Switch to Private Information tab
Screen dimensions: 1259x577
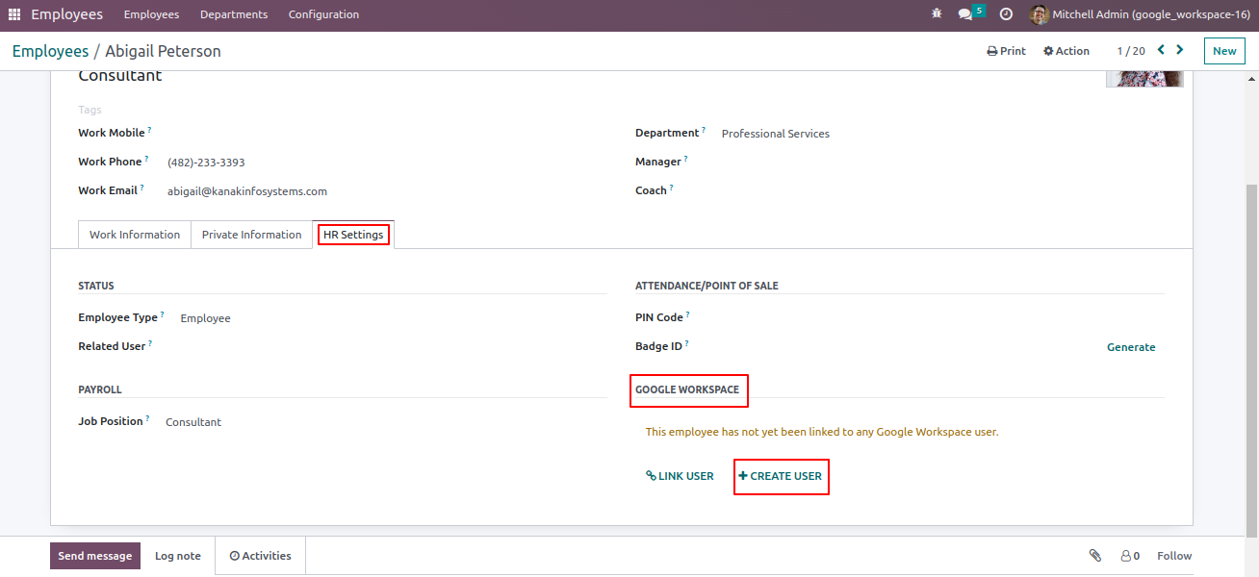point(252,235)
